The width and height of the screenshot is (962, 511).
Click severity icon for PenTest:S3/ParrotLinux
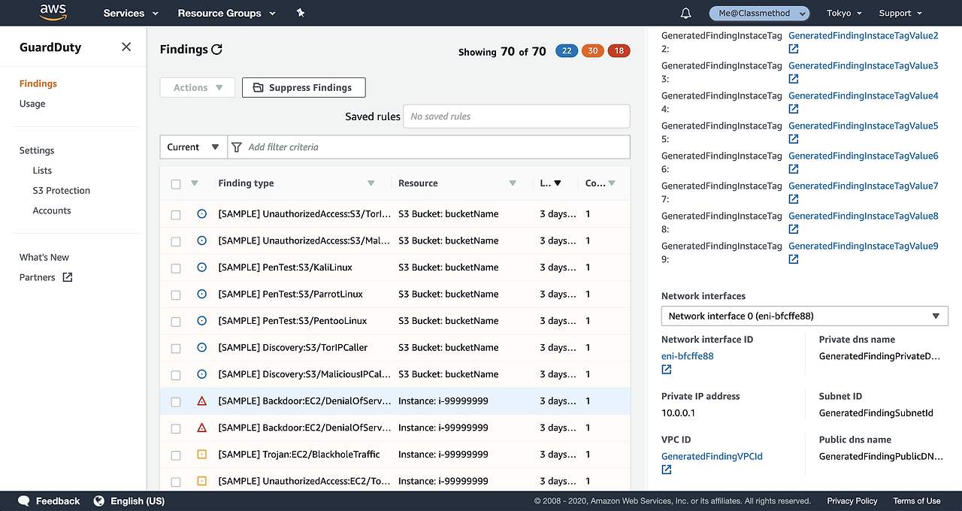(x=201, y=294)
